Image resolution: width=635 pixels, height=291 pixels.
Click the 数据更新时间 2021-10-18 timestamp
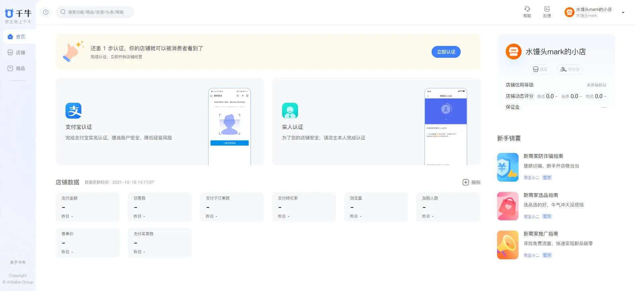pos(119,182)
